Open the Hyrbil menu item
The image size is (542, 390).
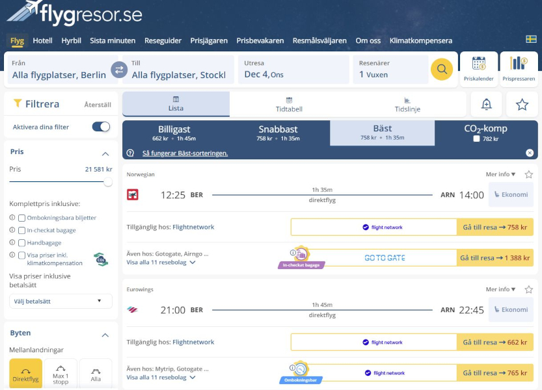tap(71, 41)
